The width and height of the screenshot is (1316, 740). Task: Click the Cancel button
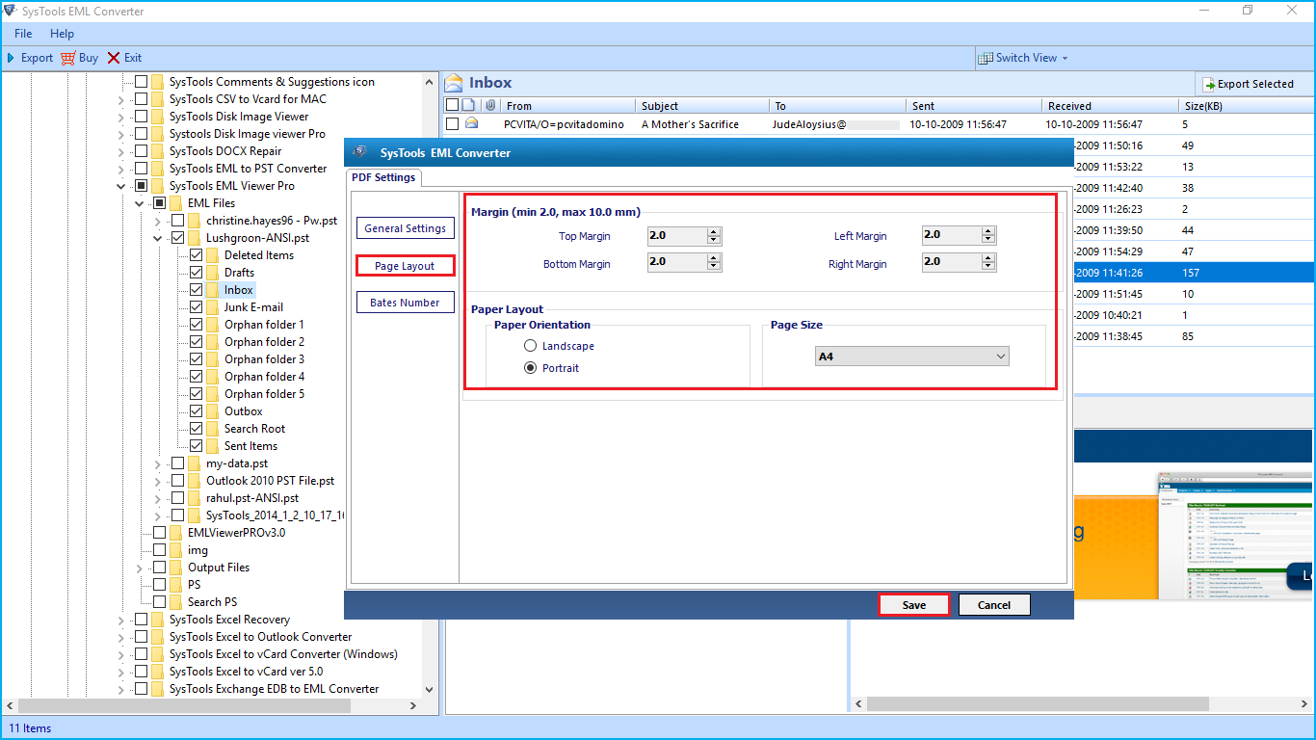point(994,605)
